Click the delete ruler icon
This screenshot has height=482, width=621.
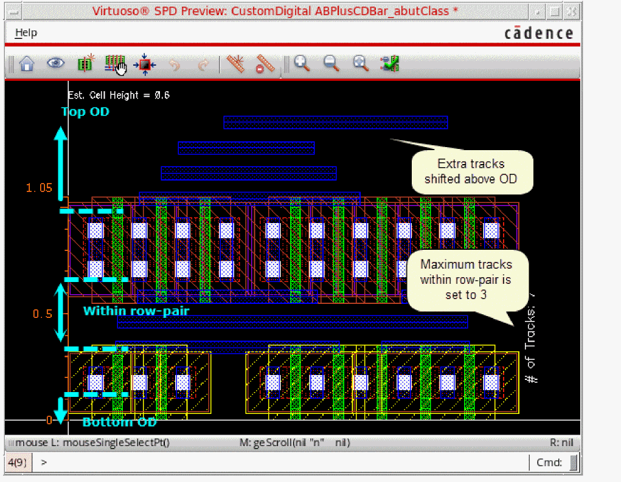(265, 64)
